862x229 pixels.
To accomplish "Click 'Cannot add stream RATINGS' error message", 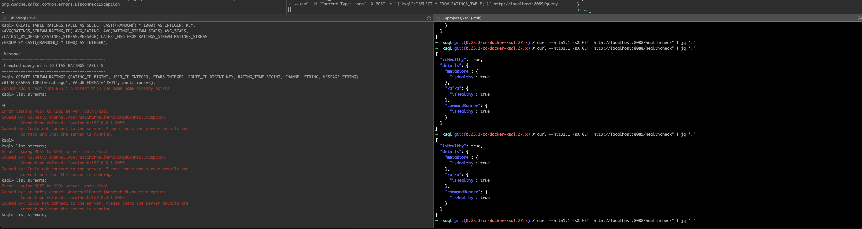I will (x=85, y=88).
